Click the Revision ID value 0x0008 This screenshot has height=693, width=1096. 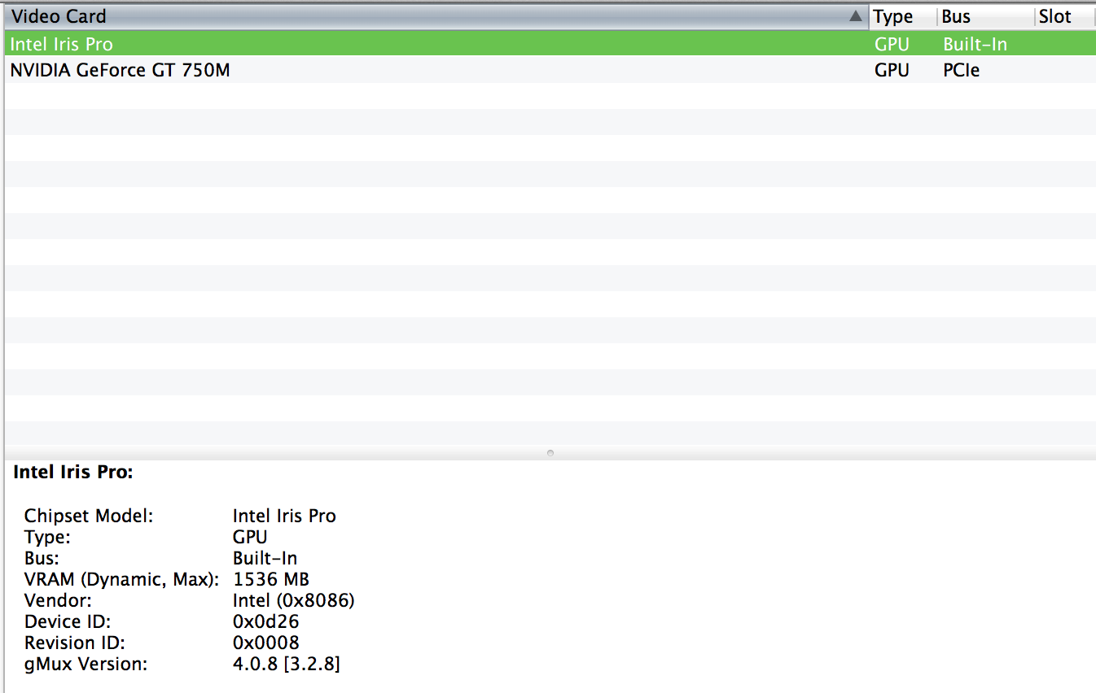tap(266, 643)
